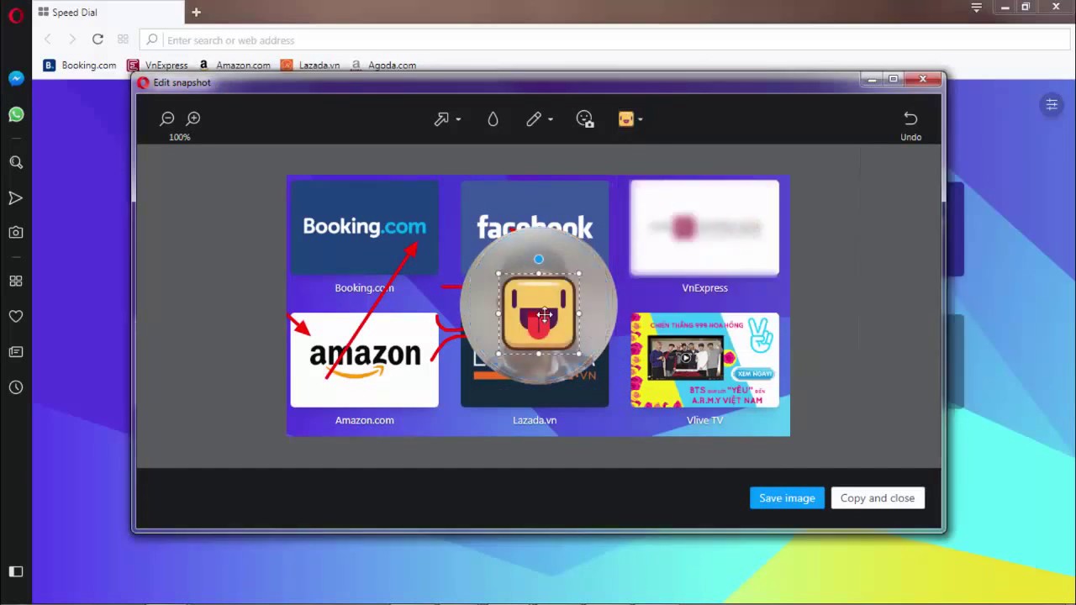The height and width of the screenshot is (605, 1076).
Task: Open Booking.com bookmark
Action: pyautogui.click(x=80, y=65)
